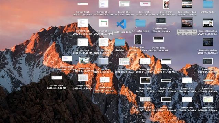Select Screen Shot ending 6.30 PM
The height and width of the screenshot is (123, 219).
[187, 99]
